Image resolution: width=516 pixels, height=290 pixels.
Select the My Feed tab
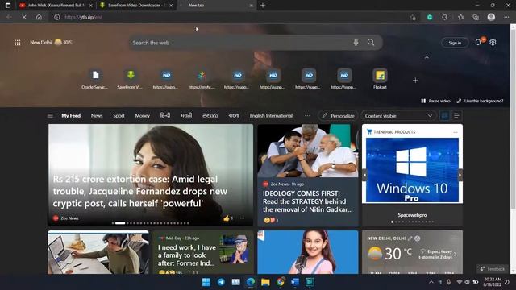pyautogui.click(x=71, y=116)
